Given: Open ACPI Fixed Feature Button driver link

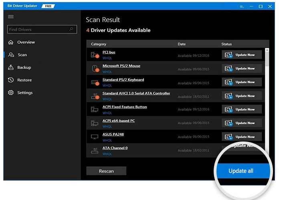Looking at the screenshot, I should click(x=125, y=107).
